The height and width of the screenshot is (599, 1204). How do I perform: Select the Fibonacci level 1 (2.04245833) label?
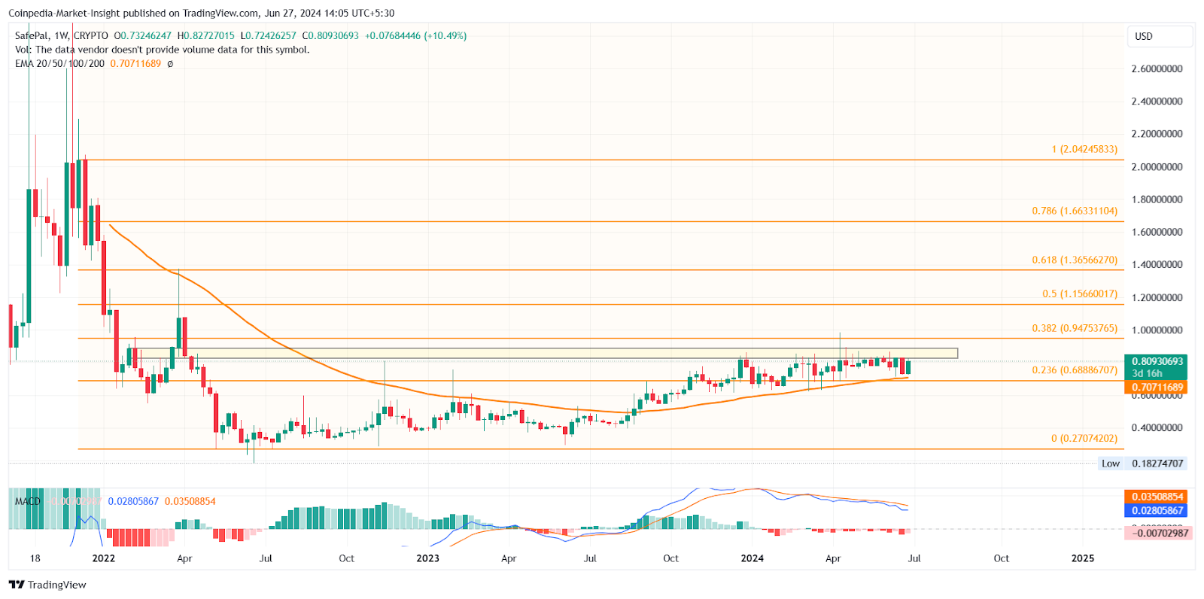click(x=1084, y=149)
